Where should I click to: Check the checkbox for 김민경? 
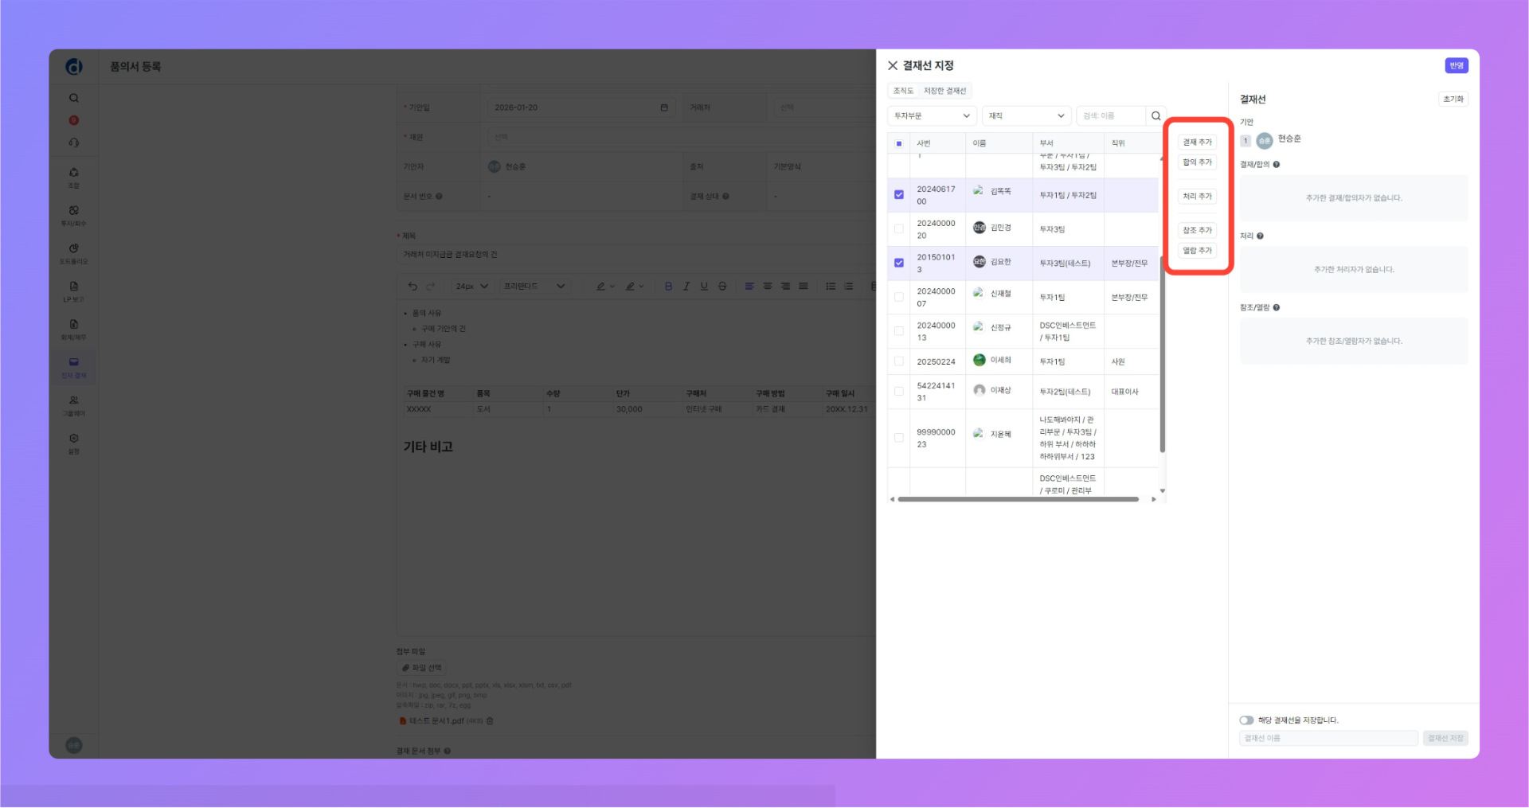[x=899, y=229]
